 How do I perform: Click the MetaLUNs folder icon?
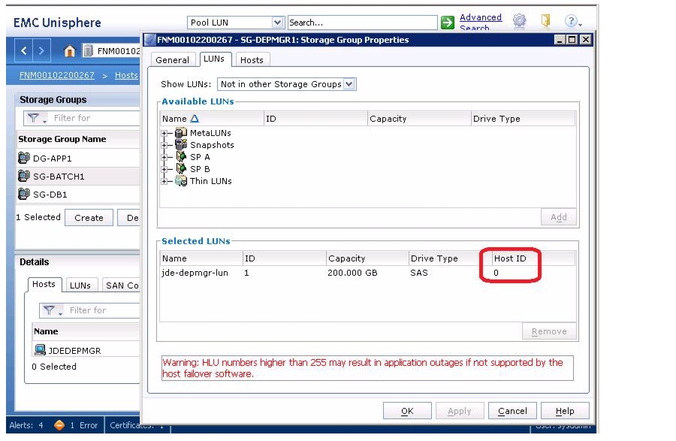(x=181, y=133)
